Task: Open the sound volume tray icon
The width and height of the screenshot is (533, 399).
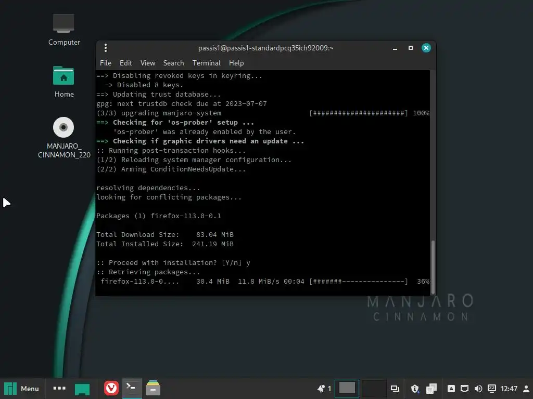Action: (478, 389)
